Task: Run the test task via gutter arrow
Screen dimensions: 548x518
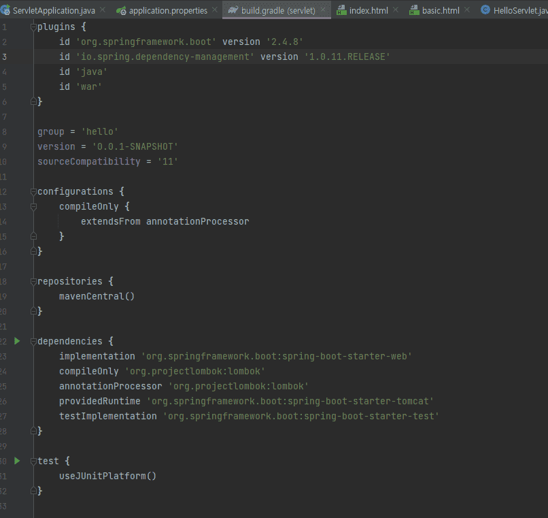Action: click(x=17, y=461)
